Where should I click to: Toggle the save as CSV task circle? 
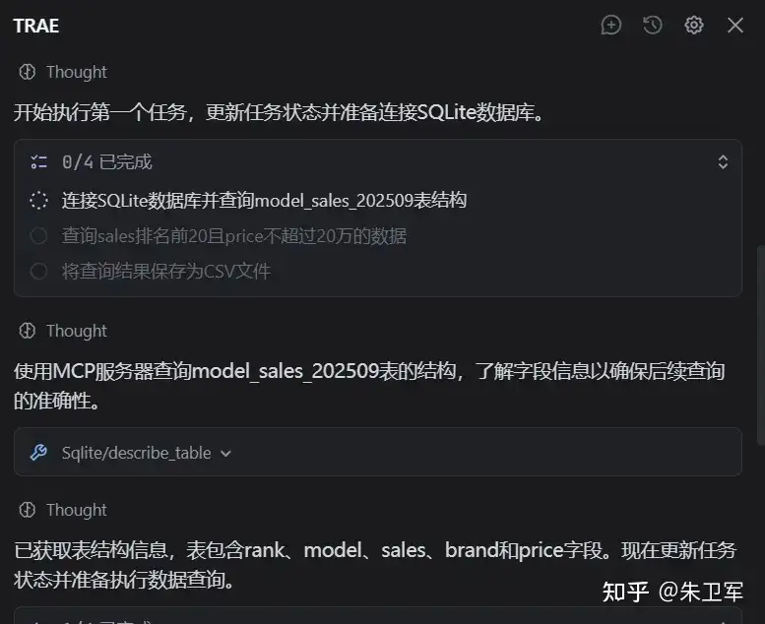click(x=39, y=272)
